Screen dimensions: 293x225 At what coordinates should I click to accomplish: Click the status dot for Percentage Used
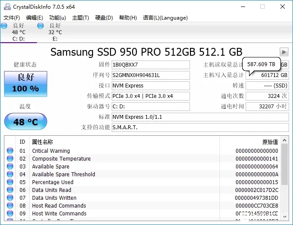pyautogui.click(x=10, y=182)
